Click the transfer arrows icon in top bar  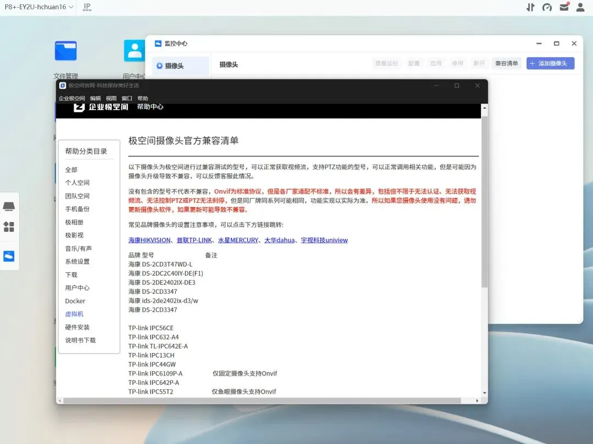530,7
